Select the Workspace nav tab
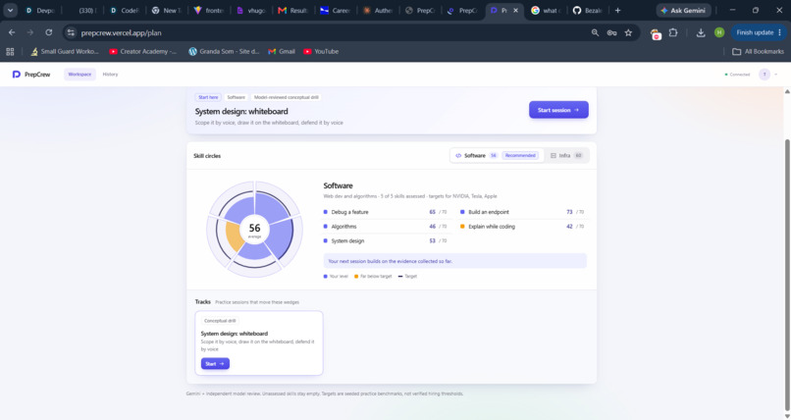The image size is (791, 420). pos(79,75)
